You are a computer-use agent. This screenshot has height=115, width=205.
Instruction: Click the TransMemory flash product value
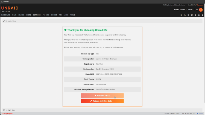(101, 84)
